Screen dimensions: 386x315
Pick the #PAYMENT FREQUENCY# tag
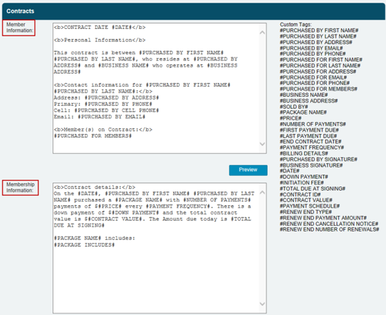pos(312,148)
